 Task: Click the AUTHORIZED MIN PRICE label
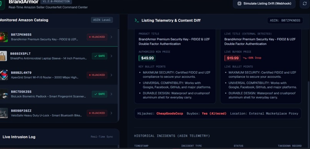click(x=154, y=52)
